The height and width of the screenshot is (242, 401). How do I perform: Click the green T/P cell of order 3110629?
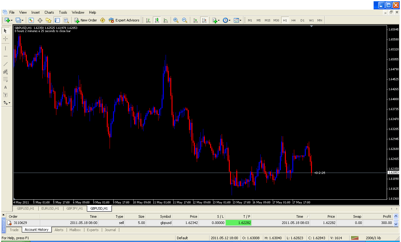coord(238,223)
